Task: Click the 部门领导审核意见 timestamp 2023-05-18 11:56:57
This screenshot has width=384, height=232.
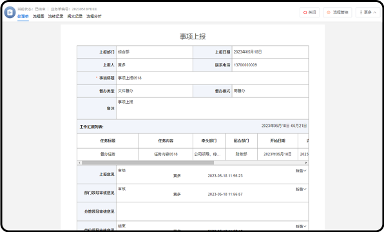Action: pos(226,194)
